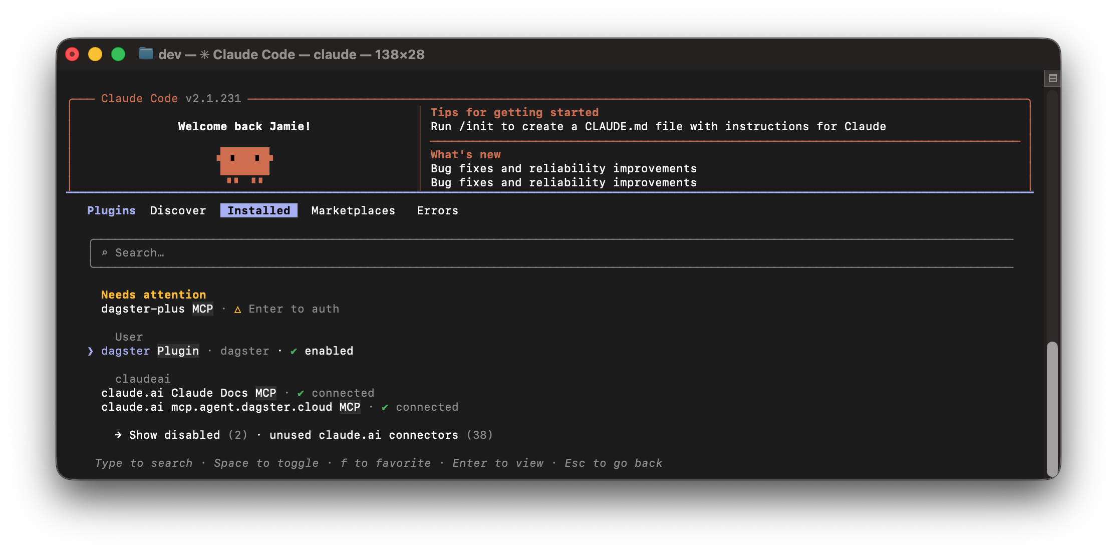The image size is (1117, 554).
Task: Click the Run /init tip line
Action: (658, 126)
